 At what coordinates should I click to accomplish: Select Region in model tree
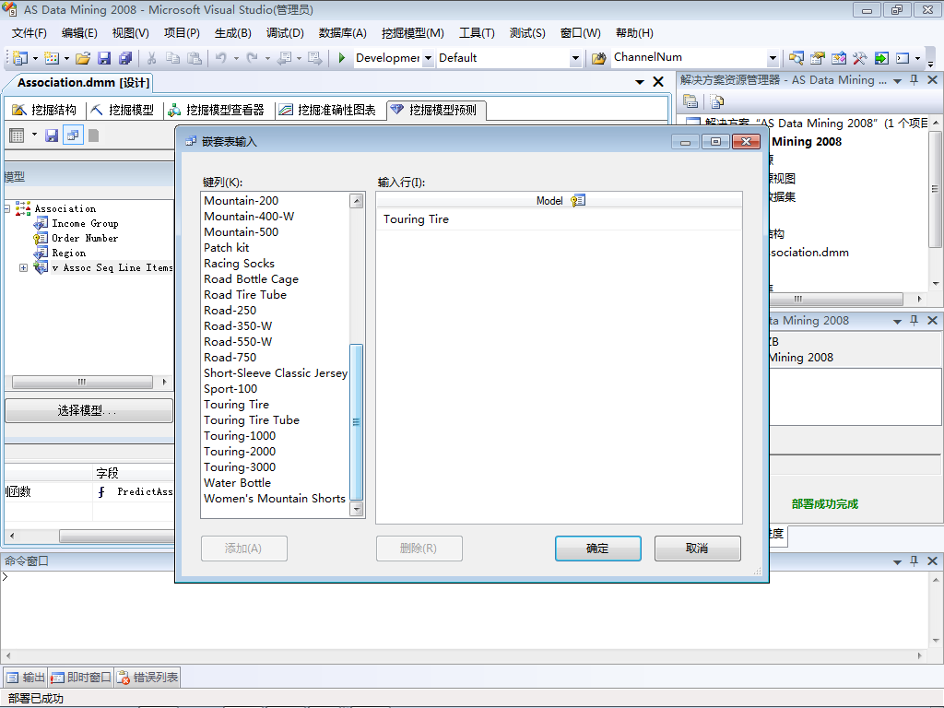68,253
